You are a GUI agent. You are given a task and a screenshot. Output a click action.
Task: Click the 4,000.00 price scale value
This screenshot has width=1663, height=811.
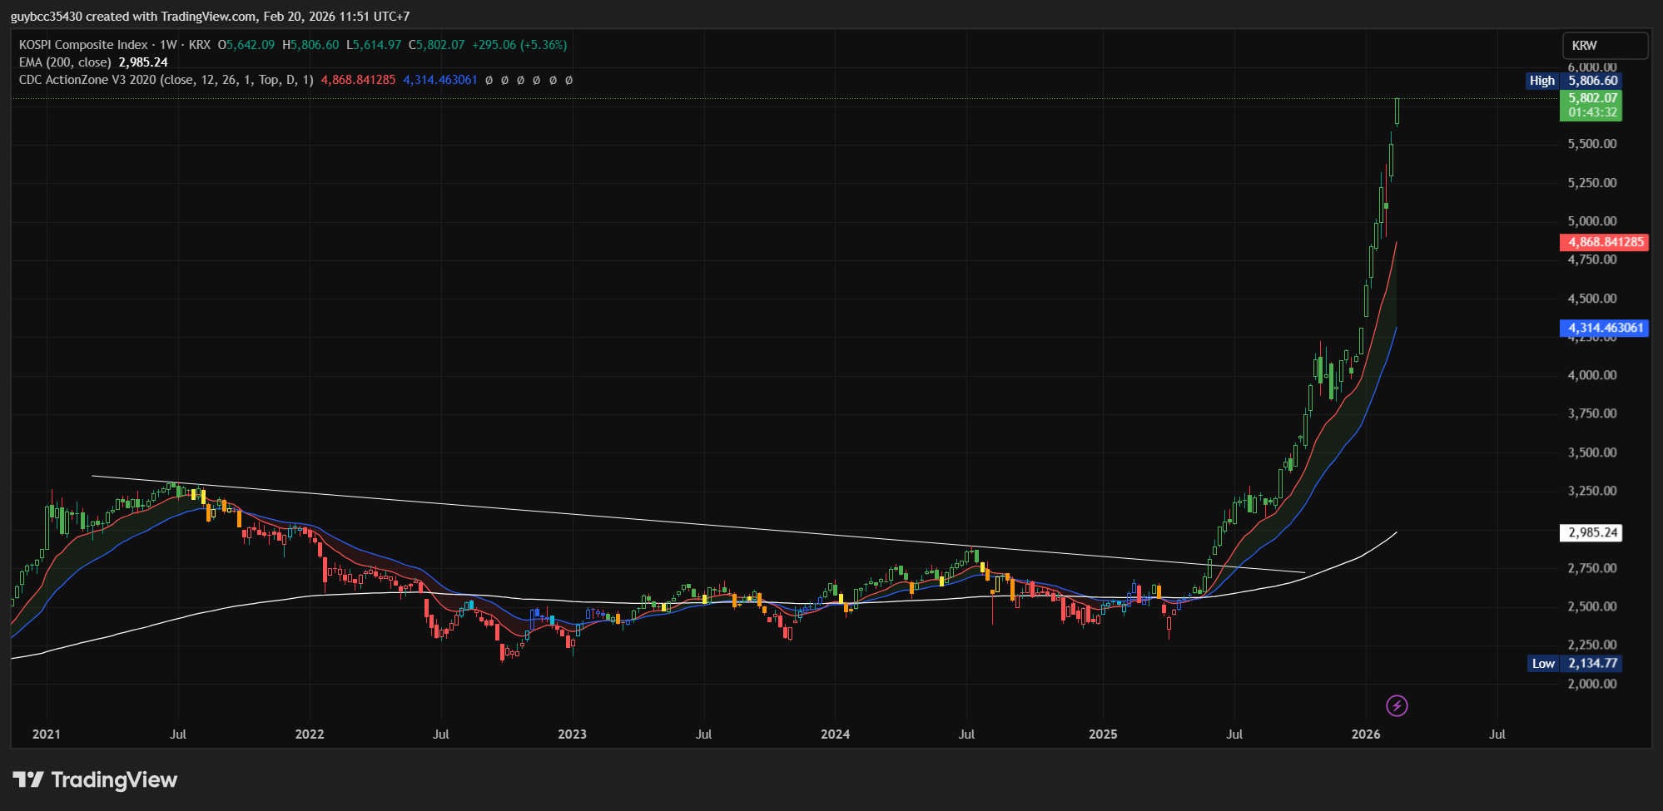point(1592,375)
